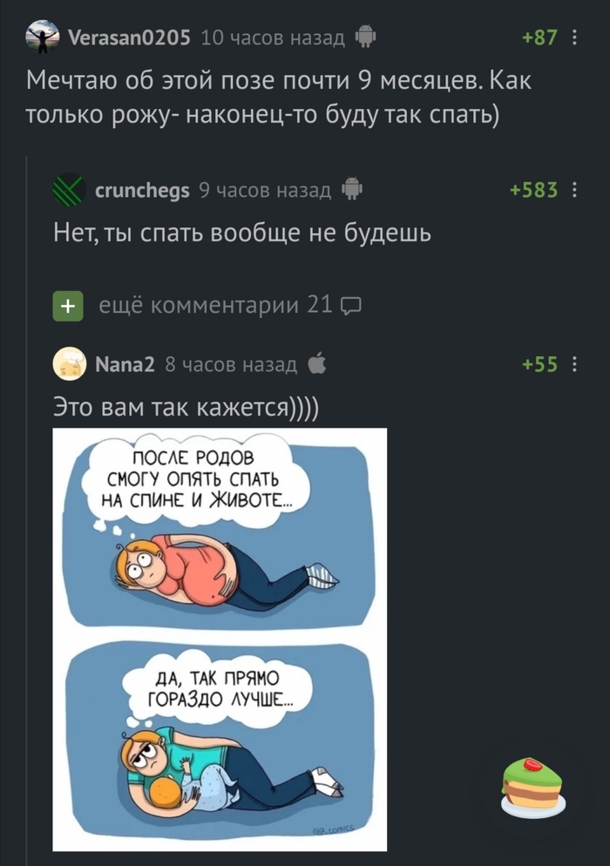Tap Android icon beside crunchegs timestamp
The height and width of the screenshot is (866, 610).
[x=352, y=189]
